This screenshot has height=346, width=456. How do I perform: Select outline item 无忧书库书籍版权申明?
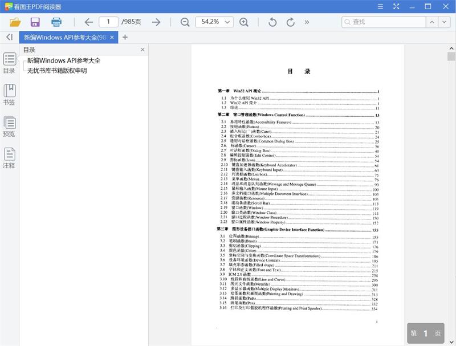point(57,71)
